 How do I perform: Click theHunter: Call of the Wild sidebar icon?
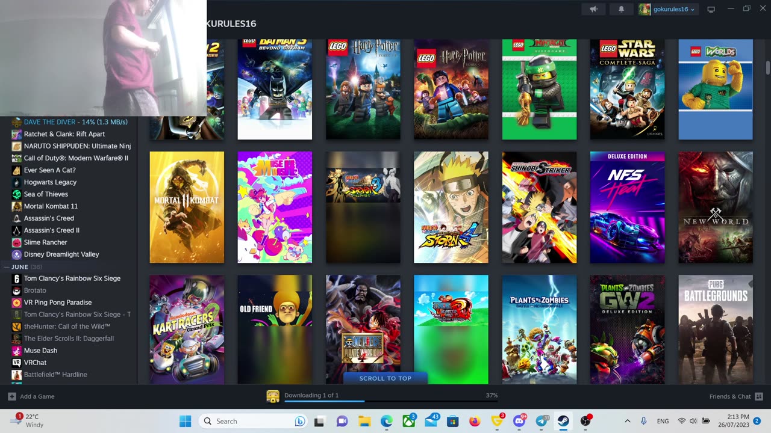pyautogui.click(x=17, y=327)
